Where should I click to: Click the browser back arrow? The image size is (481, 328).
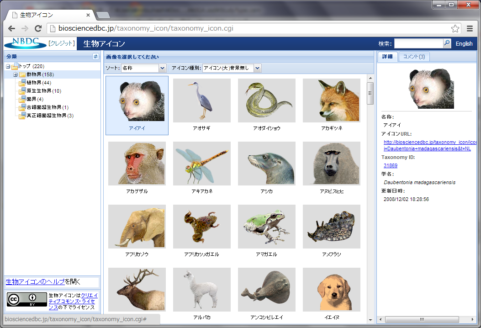click(x=12, y=28)
